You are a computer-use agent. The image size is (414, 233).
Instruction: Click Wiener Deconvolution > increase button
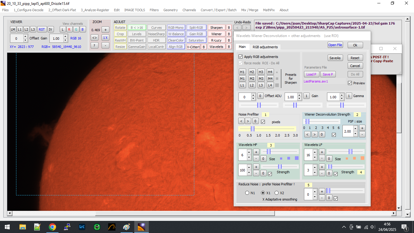315,134
